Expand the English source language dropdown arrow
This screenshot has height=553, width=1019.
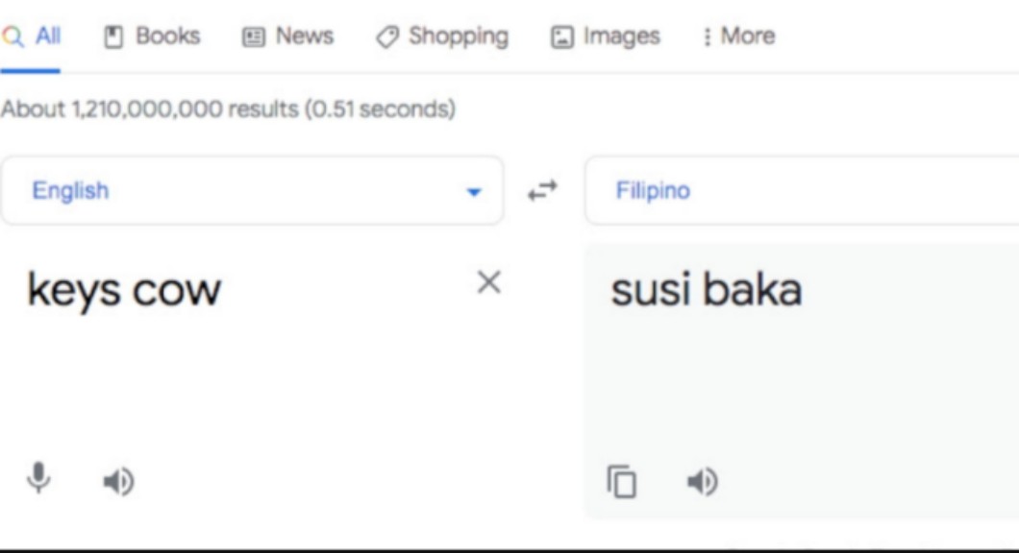[473, 192]
